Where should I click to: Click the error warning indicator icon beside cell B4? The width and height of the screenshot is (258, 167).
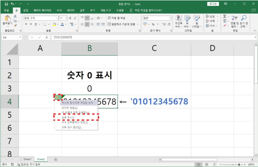[x=57, y=96]
